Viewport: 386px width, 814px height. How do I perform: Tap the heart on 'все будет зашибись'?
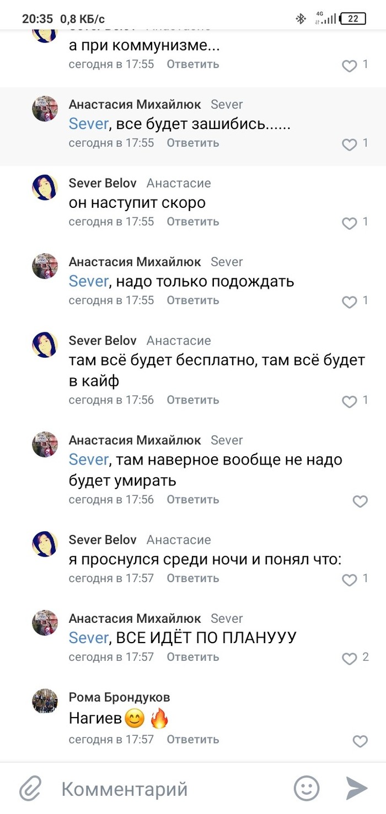tap(350, 144)
